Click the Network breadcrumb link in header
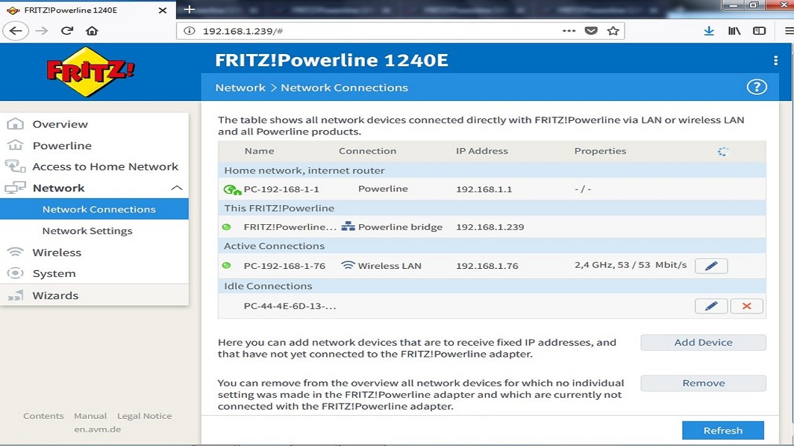 tap(240, 87)
